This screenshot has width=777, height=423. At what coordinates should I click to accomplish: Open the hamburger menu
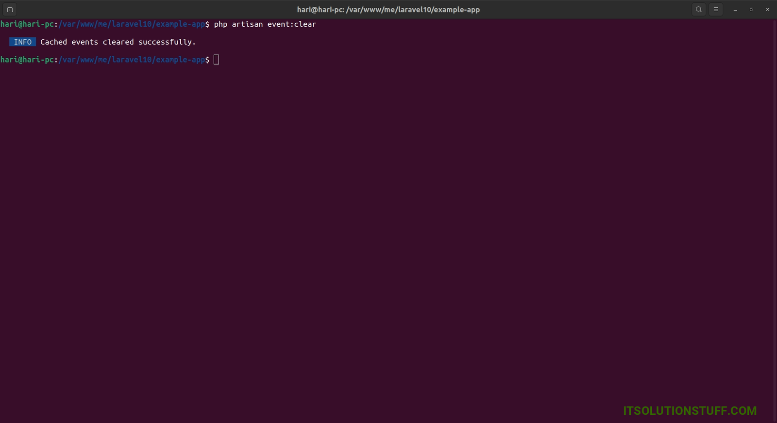(716, 10)
